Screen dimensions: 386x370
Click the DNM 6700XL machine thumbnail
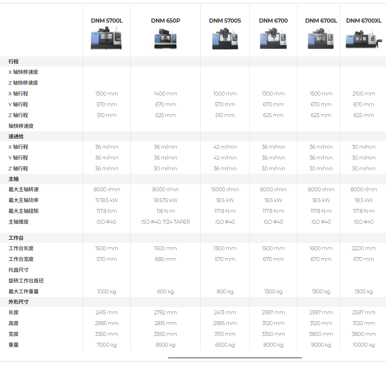[x=364, y=39]
